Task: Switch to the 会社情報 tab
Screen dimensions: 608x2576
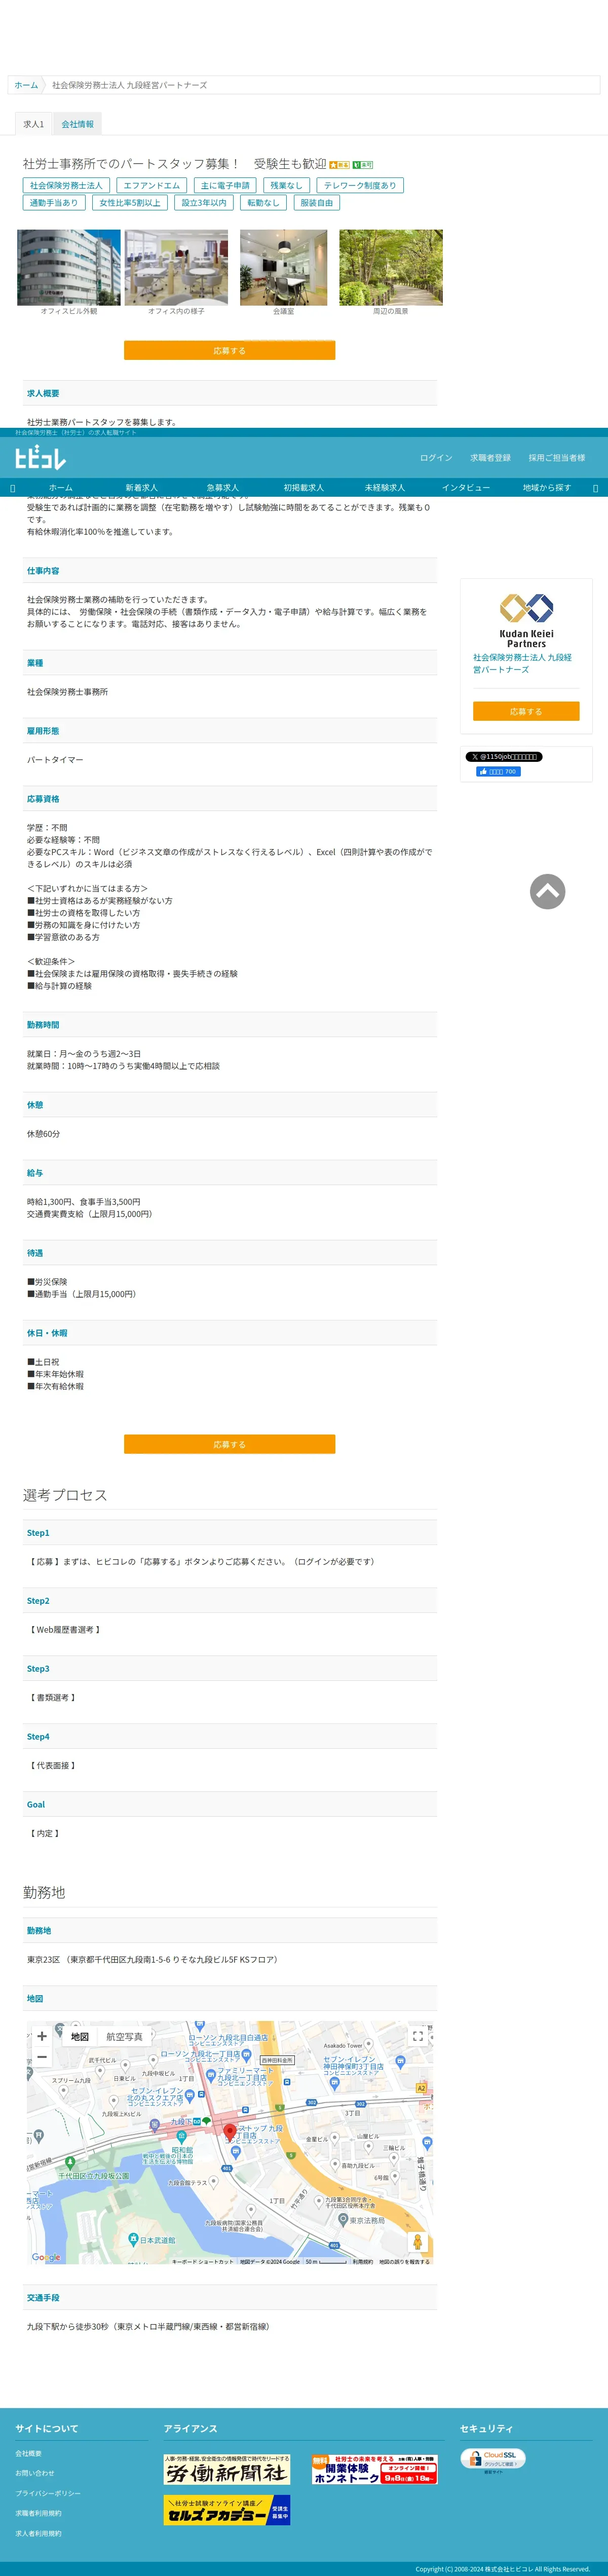Action: coord(78,124)
